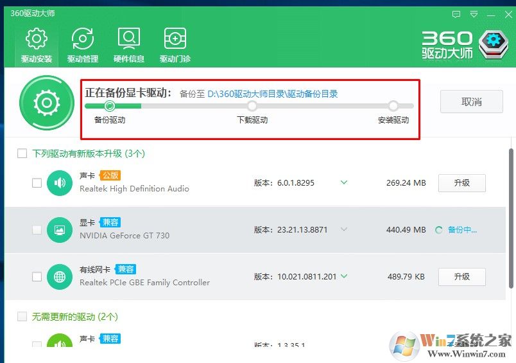Click the 489.79 KB size text
The width and height of the screenshot is (516, 363).
point(406,276)
